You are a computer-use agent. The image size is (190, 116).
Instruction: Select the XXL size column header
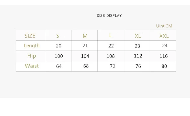point(164,36)
